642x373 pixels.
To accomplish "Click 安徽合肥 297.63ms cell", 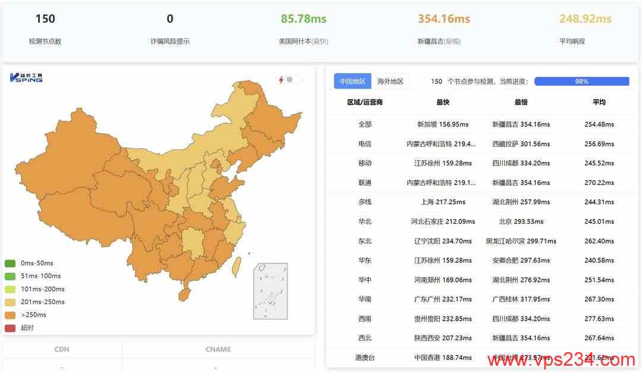I will [x=521, y=261].
